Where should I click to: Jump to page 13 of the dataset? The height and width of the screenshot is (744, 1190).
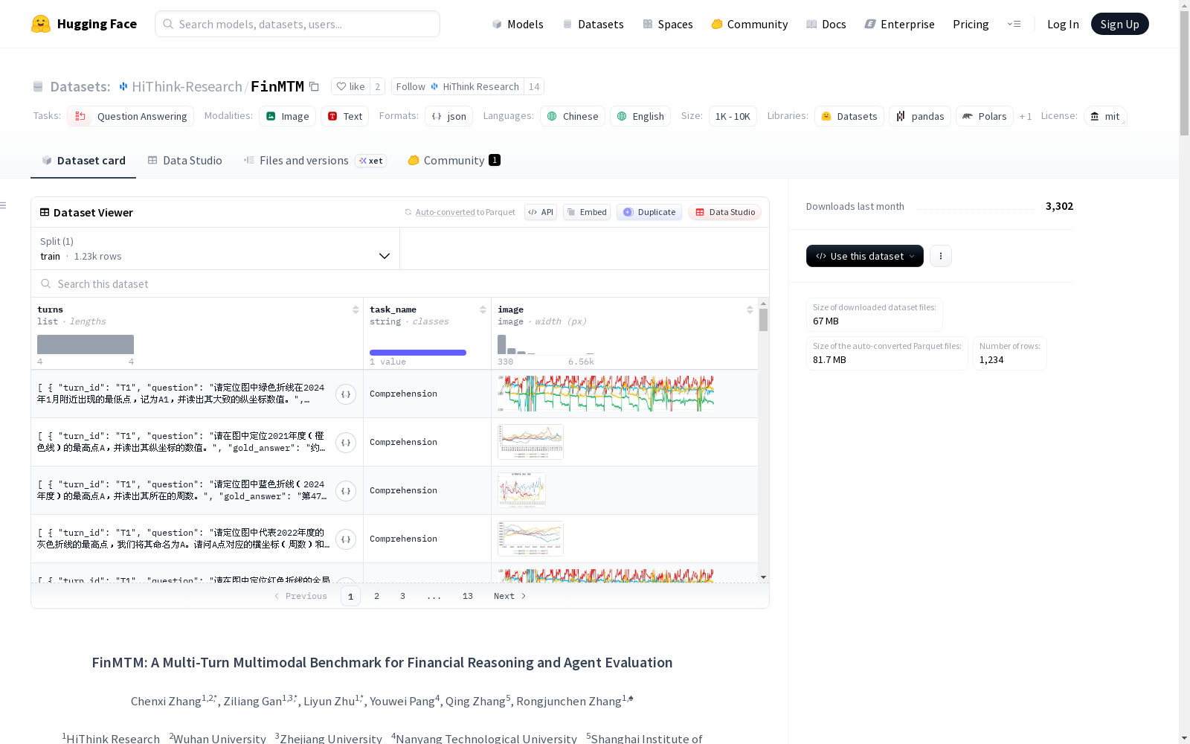click(468, 596)
